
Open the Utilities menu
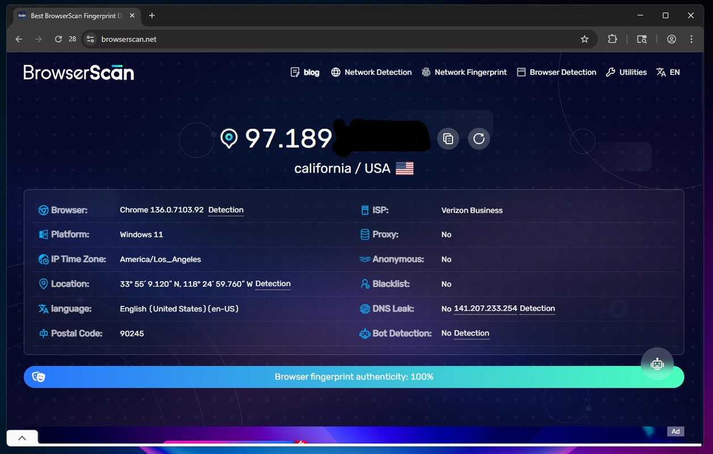pos(626,72)
